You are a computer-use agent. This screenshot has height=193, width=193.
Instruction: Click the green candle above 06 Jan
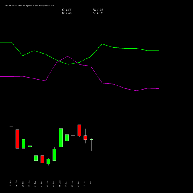tap(61, 138)
